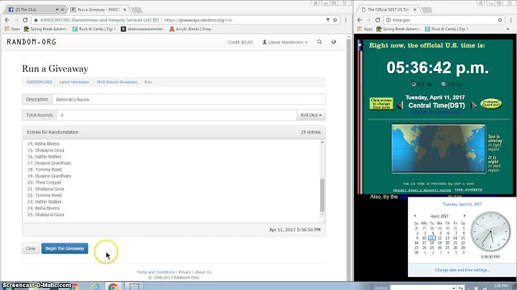517x290 pixels.
Task: Click the Problems Questions yellow button on time.gov
Action: coord(491,103)
